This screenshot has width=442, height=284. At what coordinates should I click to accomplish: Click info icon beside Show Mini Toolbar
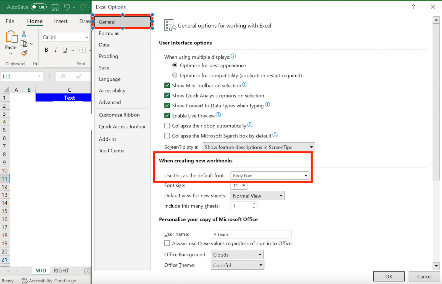coord(245,85)
